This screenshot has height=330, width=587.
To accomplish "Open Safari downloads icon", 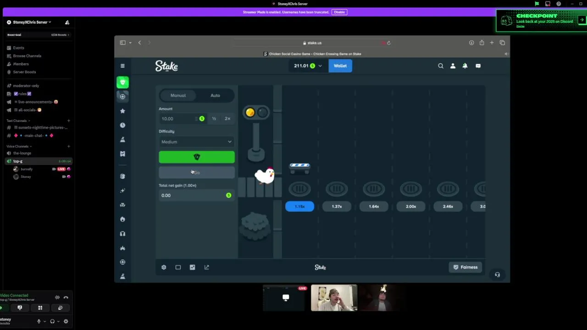I will (471, 43).
